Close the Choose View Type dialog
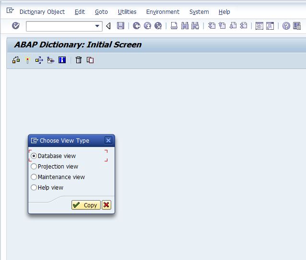Viewport: 306px width, 260px height. (108, 140)
